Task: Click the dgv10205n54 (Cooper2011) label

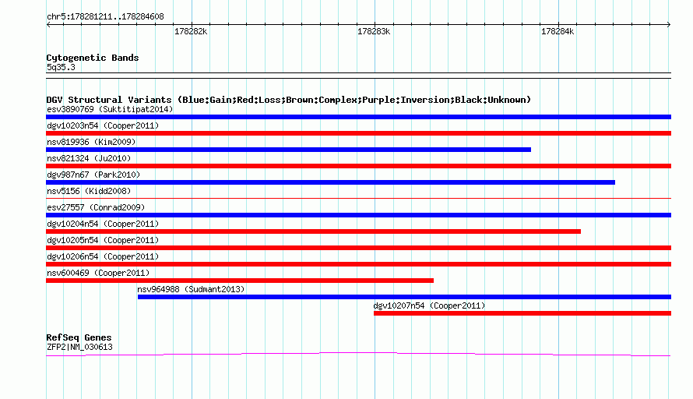Action: tap(103, 240)
